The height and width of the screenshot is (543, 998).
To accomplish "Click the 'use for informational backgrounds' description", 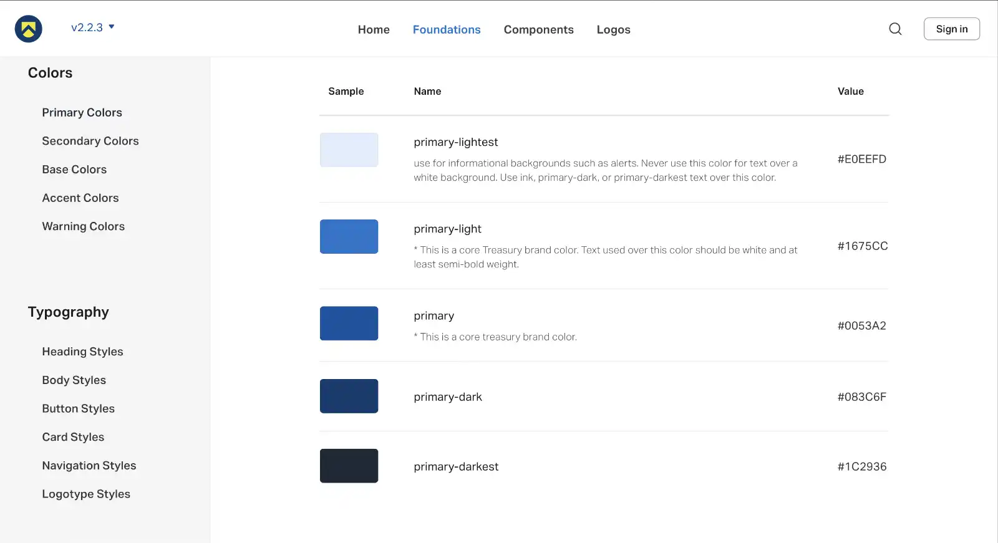I will click(x=606, y=170).
